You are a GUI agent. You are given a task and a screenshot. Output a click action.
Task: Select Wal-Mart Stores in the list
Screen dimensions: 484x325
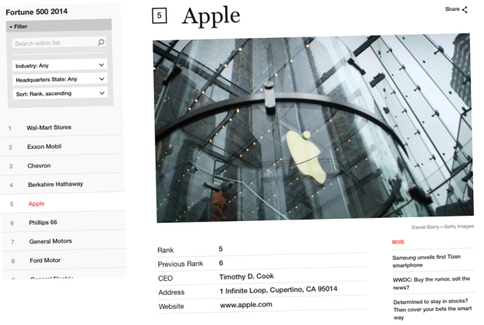49,127
